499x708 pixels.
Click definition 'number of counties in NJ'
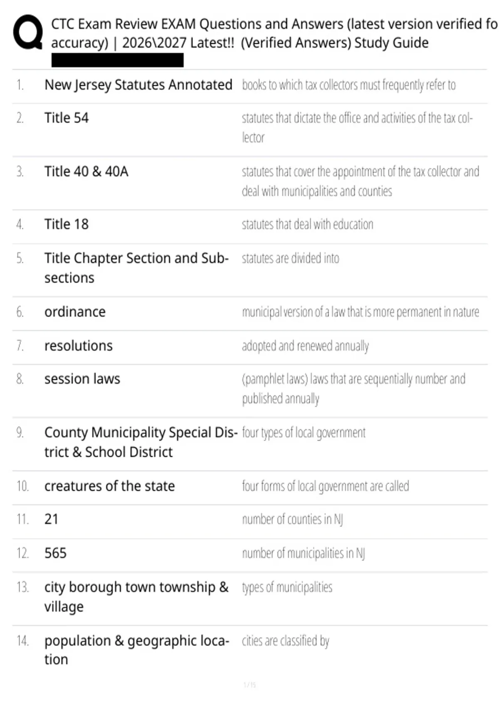coord(292,519)
